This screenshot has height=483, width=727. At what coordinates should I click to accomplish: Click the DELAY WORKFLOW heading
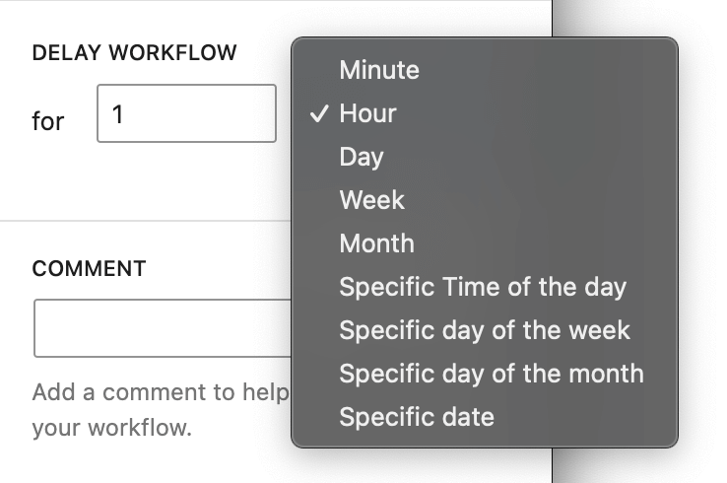click(135, 53)
